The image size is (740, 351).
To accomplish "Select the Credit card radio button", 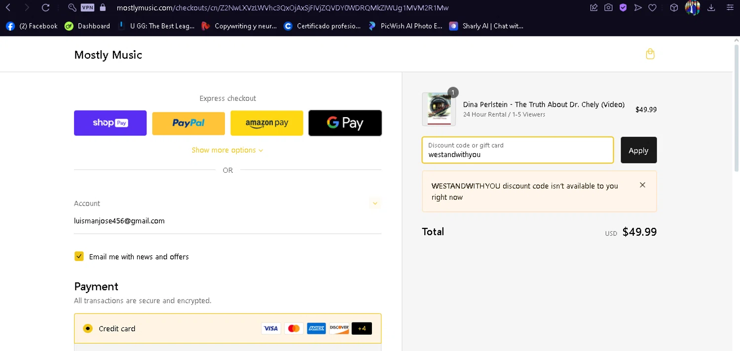I will pos(88,328).
